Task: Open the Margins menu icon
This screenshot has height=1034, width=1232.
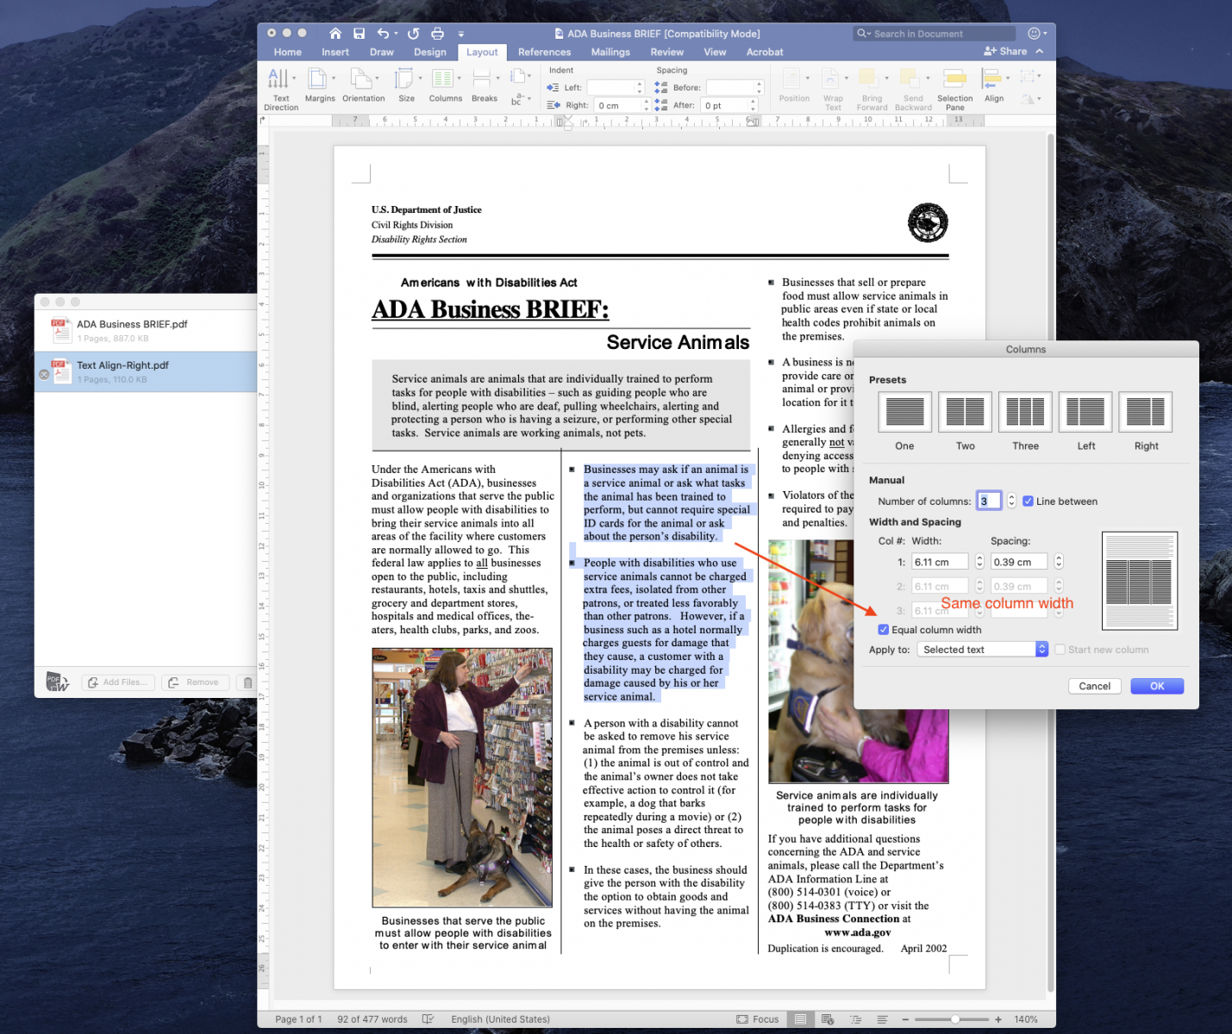Action: coord(319,85)
